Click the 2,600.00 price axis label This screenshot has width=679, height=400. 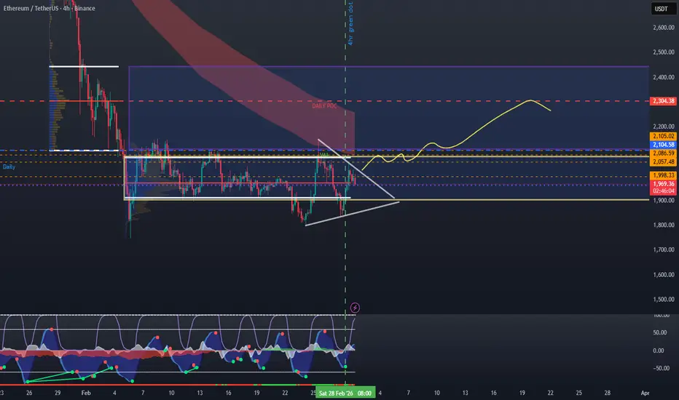[x=664, y=27]
